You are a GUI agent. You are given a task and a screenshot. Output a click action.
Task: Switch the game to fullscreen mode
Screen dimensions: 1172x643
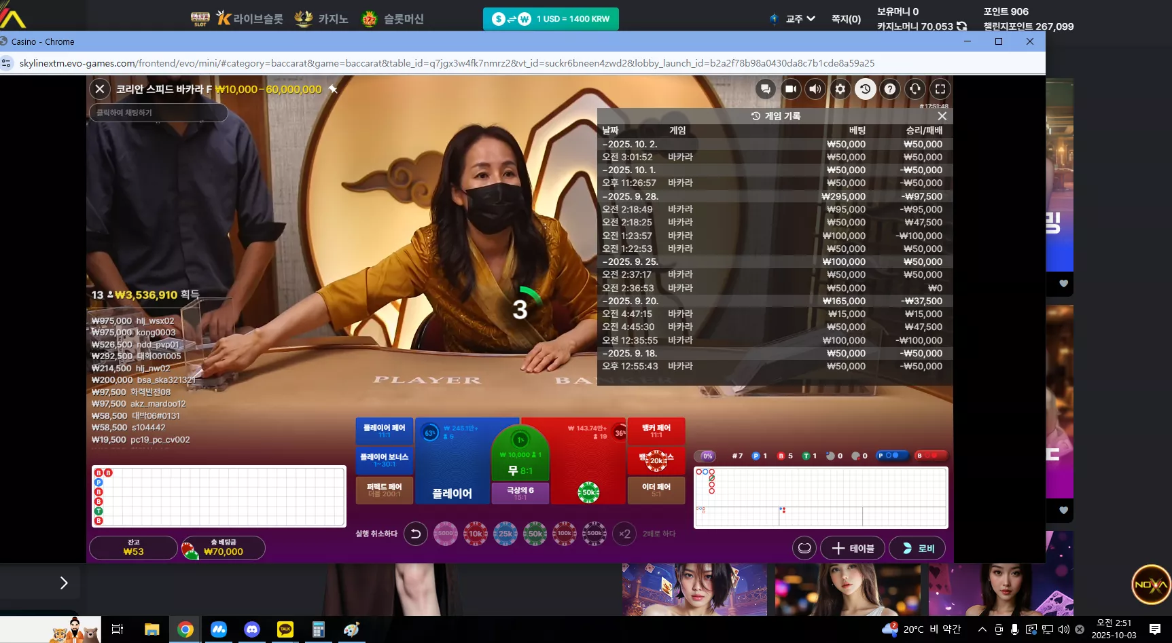(x=940, y=89)
